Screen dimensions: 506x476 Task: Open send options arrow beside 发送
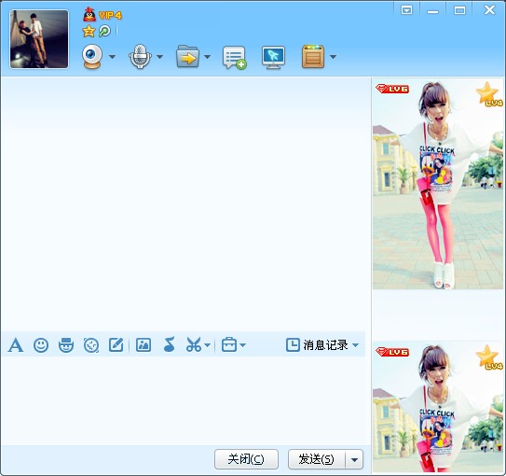coord(354,459)
